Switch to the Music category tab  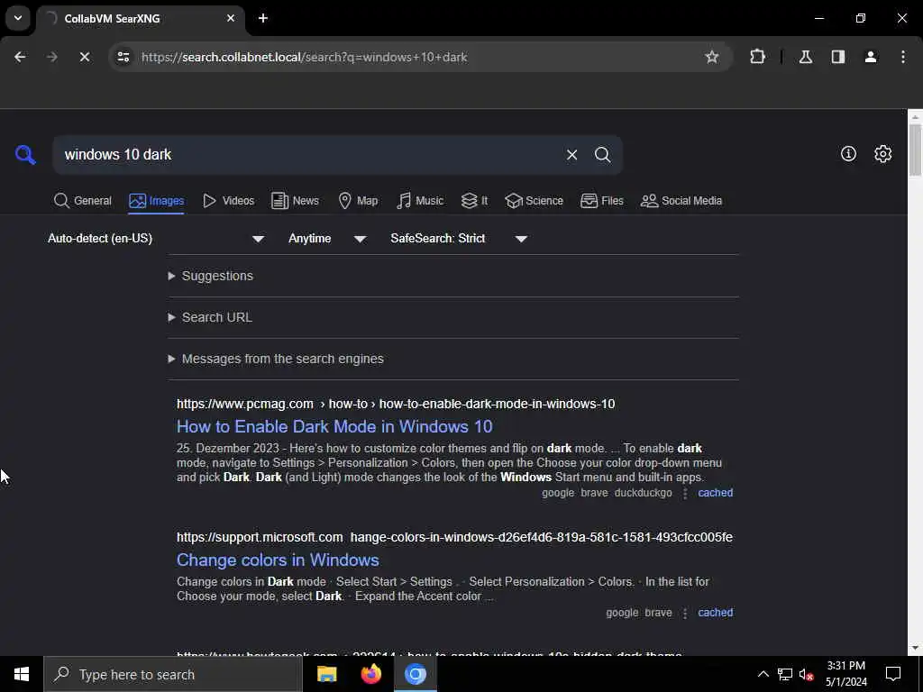(420, 201)
